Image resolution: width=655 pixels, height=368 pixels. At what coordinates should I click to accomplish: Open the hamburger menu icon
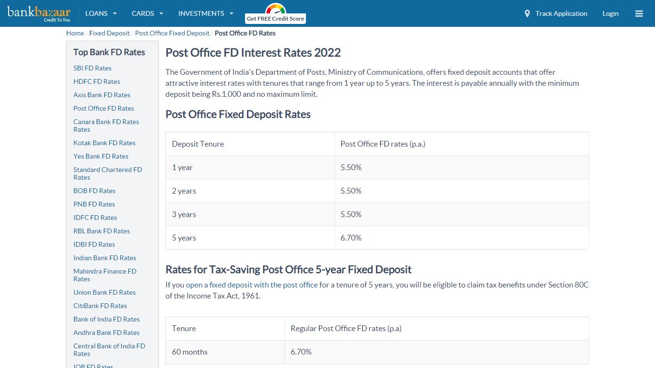[x=639, y=13]
